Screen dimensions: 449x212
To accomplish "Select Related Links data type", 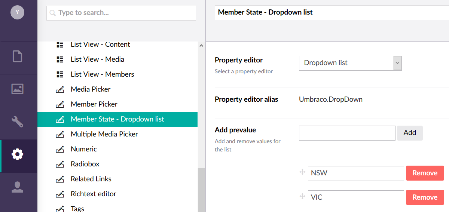I will pyautogui.click(x=91, y=179).
